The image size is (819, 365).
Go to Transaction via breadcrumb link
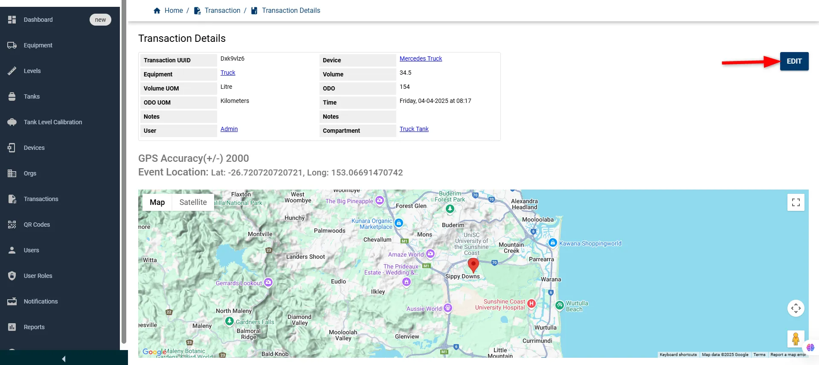point(222,11)
